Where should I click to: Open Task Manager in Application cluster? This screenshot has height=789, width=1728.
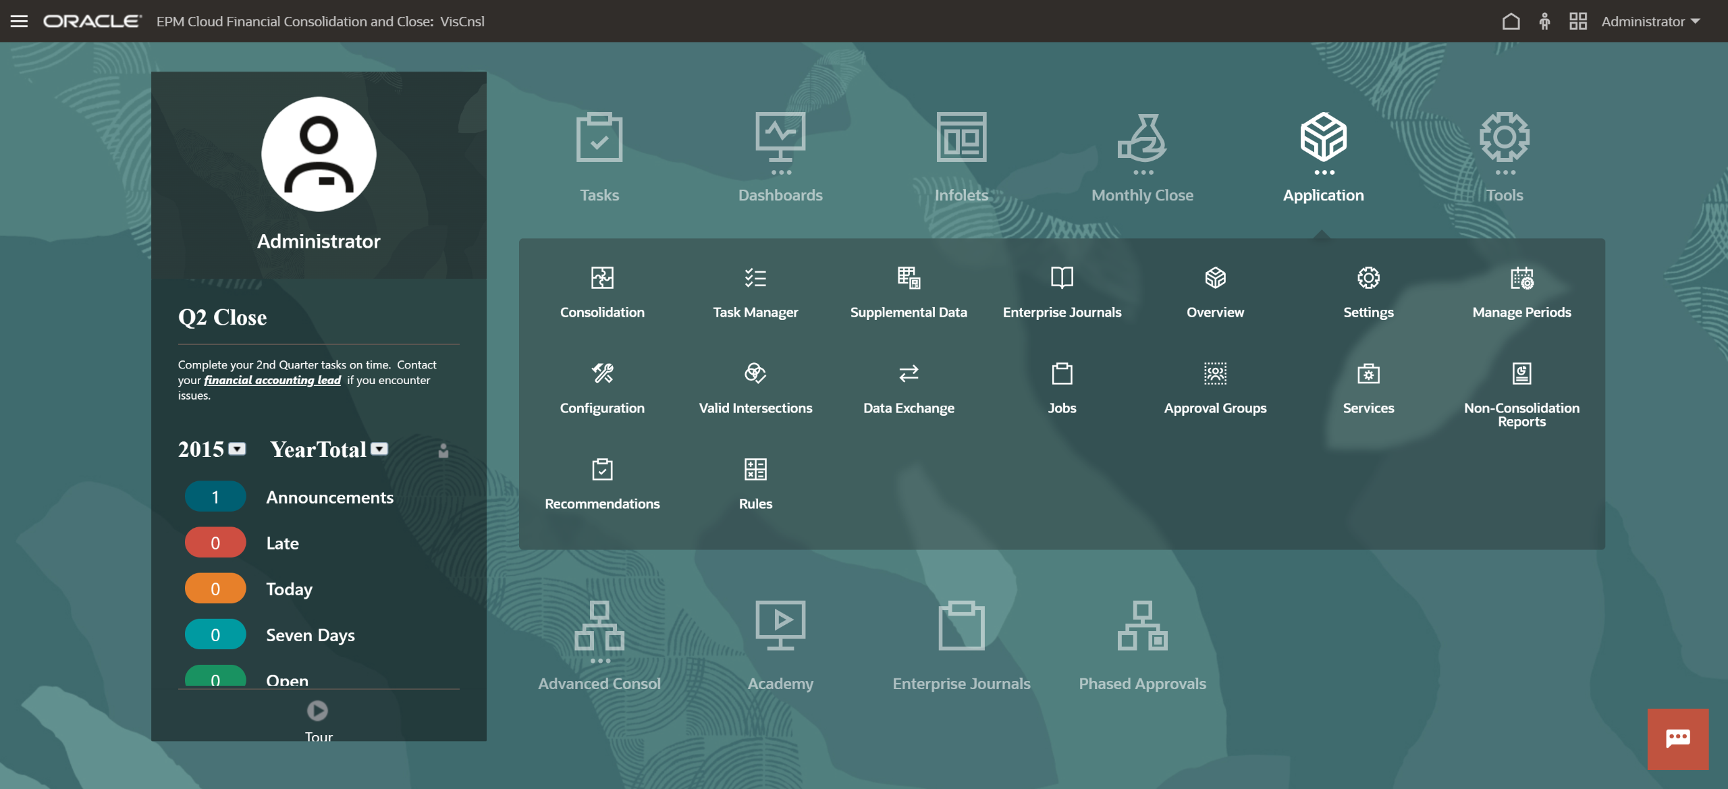755,278
